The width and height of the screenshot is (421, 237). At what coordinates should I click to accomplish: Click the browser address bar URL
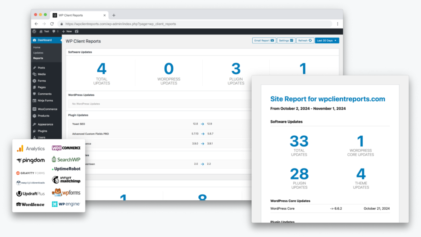coord(121,24)
